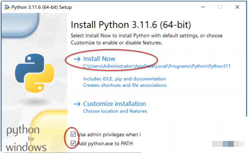The width and height of the screenshot is (250, 153).
Task: Click the blurred button at bottom right
Action: [228, 144]
